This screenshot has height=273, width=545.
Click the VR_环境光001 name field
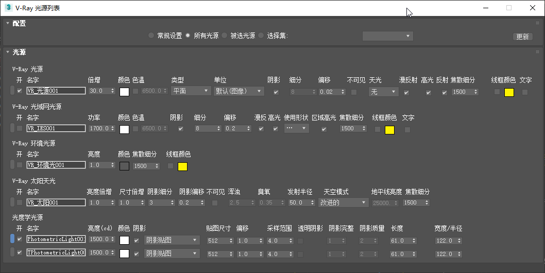pyautogui.click(x=56, y=165)
